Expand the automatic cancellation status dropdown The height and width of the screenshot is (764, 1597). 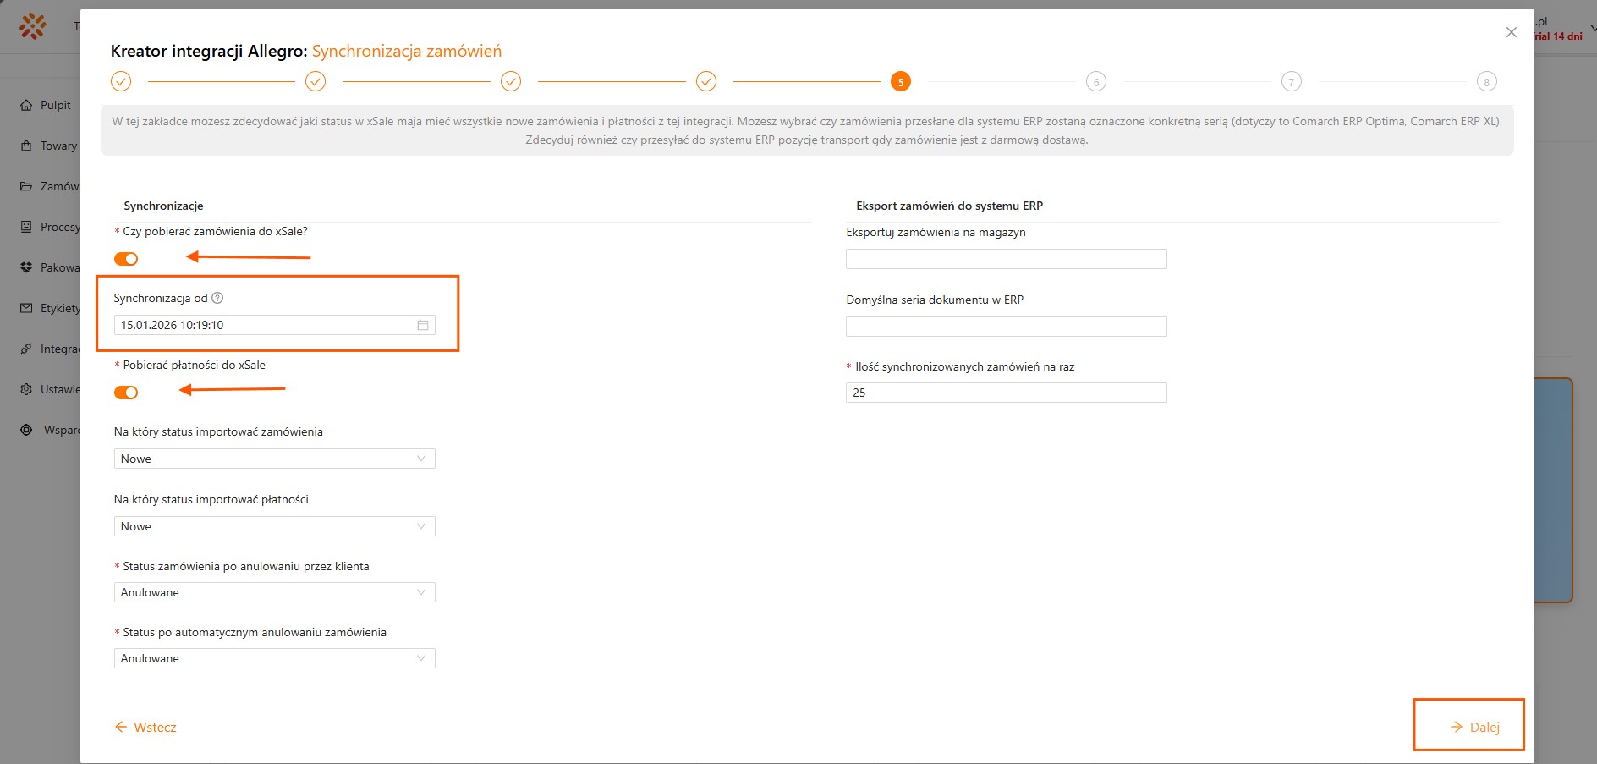274,658
